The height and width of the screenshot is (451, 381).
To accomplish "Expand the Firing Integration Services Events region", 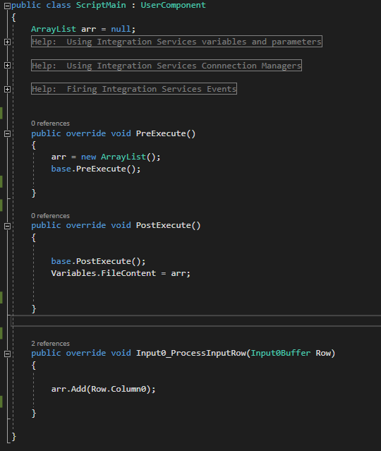I will pos(8,89).
